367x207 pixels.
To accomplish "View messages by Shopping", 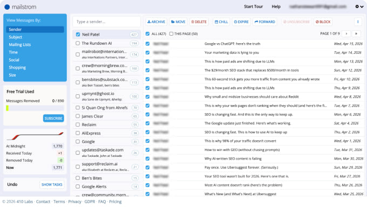I will pyautogui.click(x=17, y=67).
